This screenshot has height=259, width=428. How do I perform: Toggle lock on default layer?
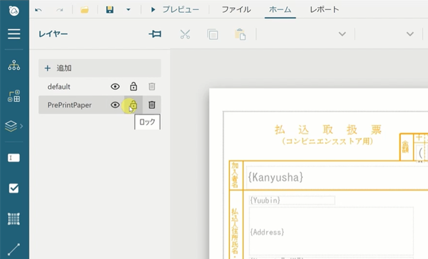point(133,87)
